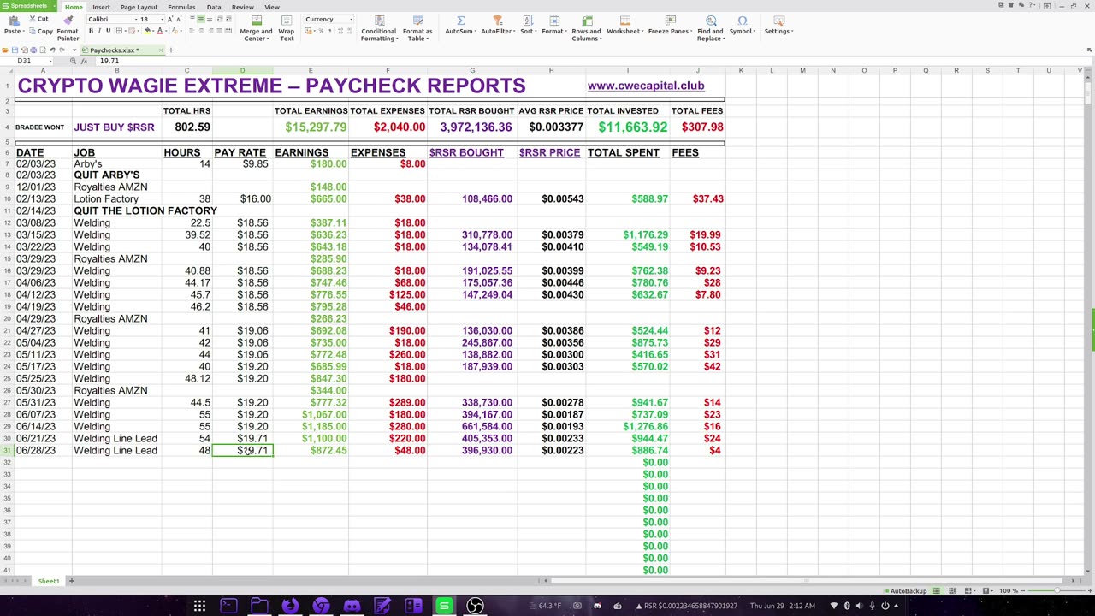Click the center align icon
This screenshot has width=1095, height=616.
click(200, 31)
